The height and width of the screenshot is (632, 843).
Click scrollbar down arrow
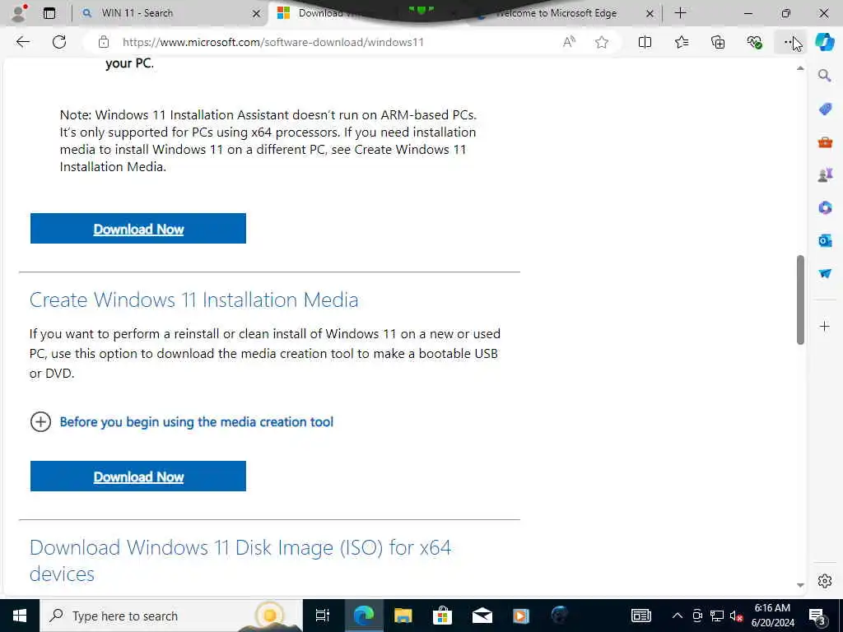(800, 585)
